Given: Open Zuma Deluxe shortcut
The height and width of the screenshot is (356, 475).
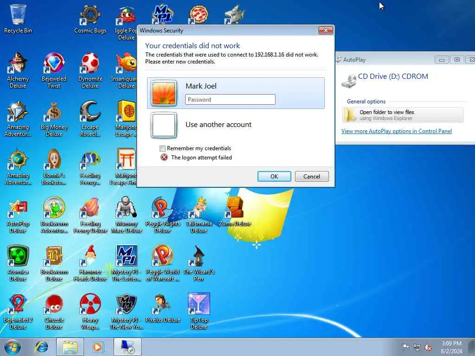Looking at the screenshot, I should [x=235, y=212].
